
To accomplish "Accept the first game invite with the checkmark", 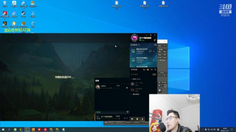I will 150,51.
